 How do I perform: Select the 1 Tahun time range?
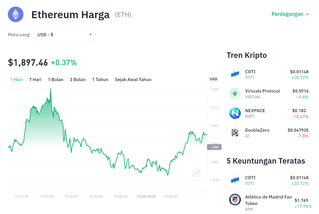(x=100, y=80)
